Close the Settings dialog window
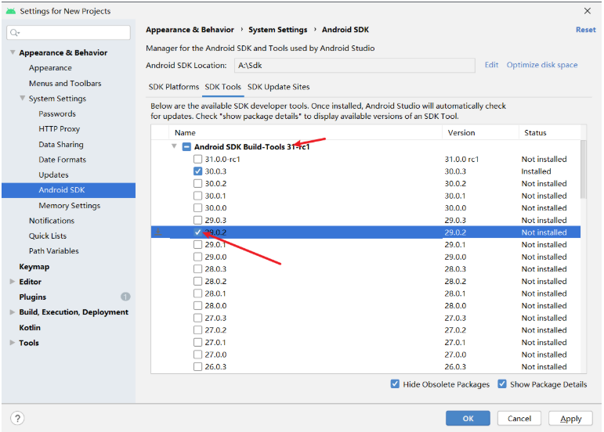The image size is (604, 432). (x=587, y=11)
